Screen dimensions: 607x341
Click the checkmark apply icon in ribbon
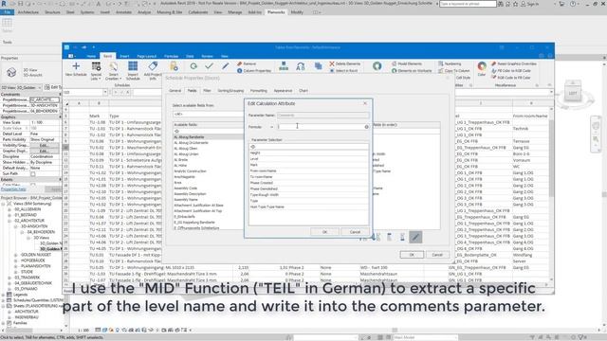coord(209,66)
